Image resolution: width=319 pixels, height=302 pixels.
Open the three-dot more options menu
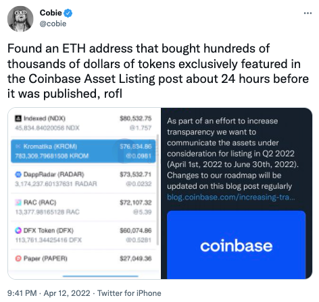click(308, 13)
